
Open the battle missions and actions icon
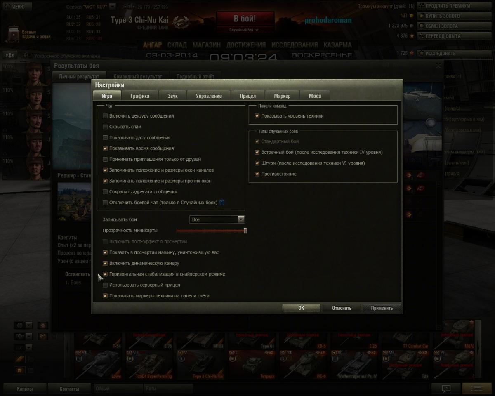click(x=12, y=34)
